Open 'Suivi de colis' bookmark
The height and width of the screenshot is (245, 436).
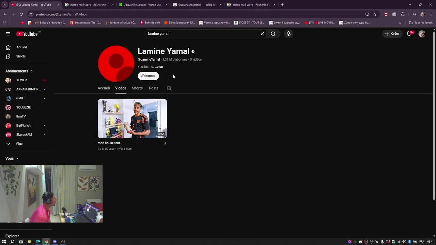(x=150, y=23)
